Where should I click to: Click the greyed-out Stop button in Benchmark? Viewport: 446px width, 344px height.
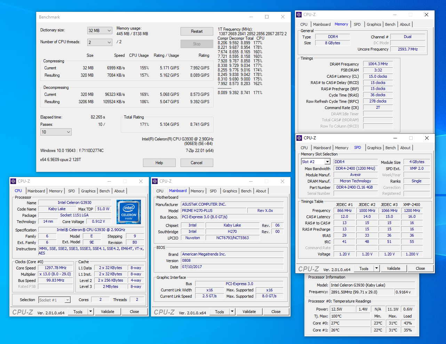pos(197,44)
